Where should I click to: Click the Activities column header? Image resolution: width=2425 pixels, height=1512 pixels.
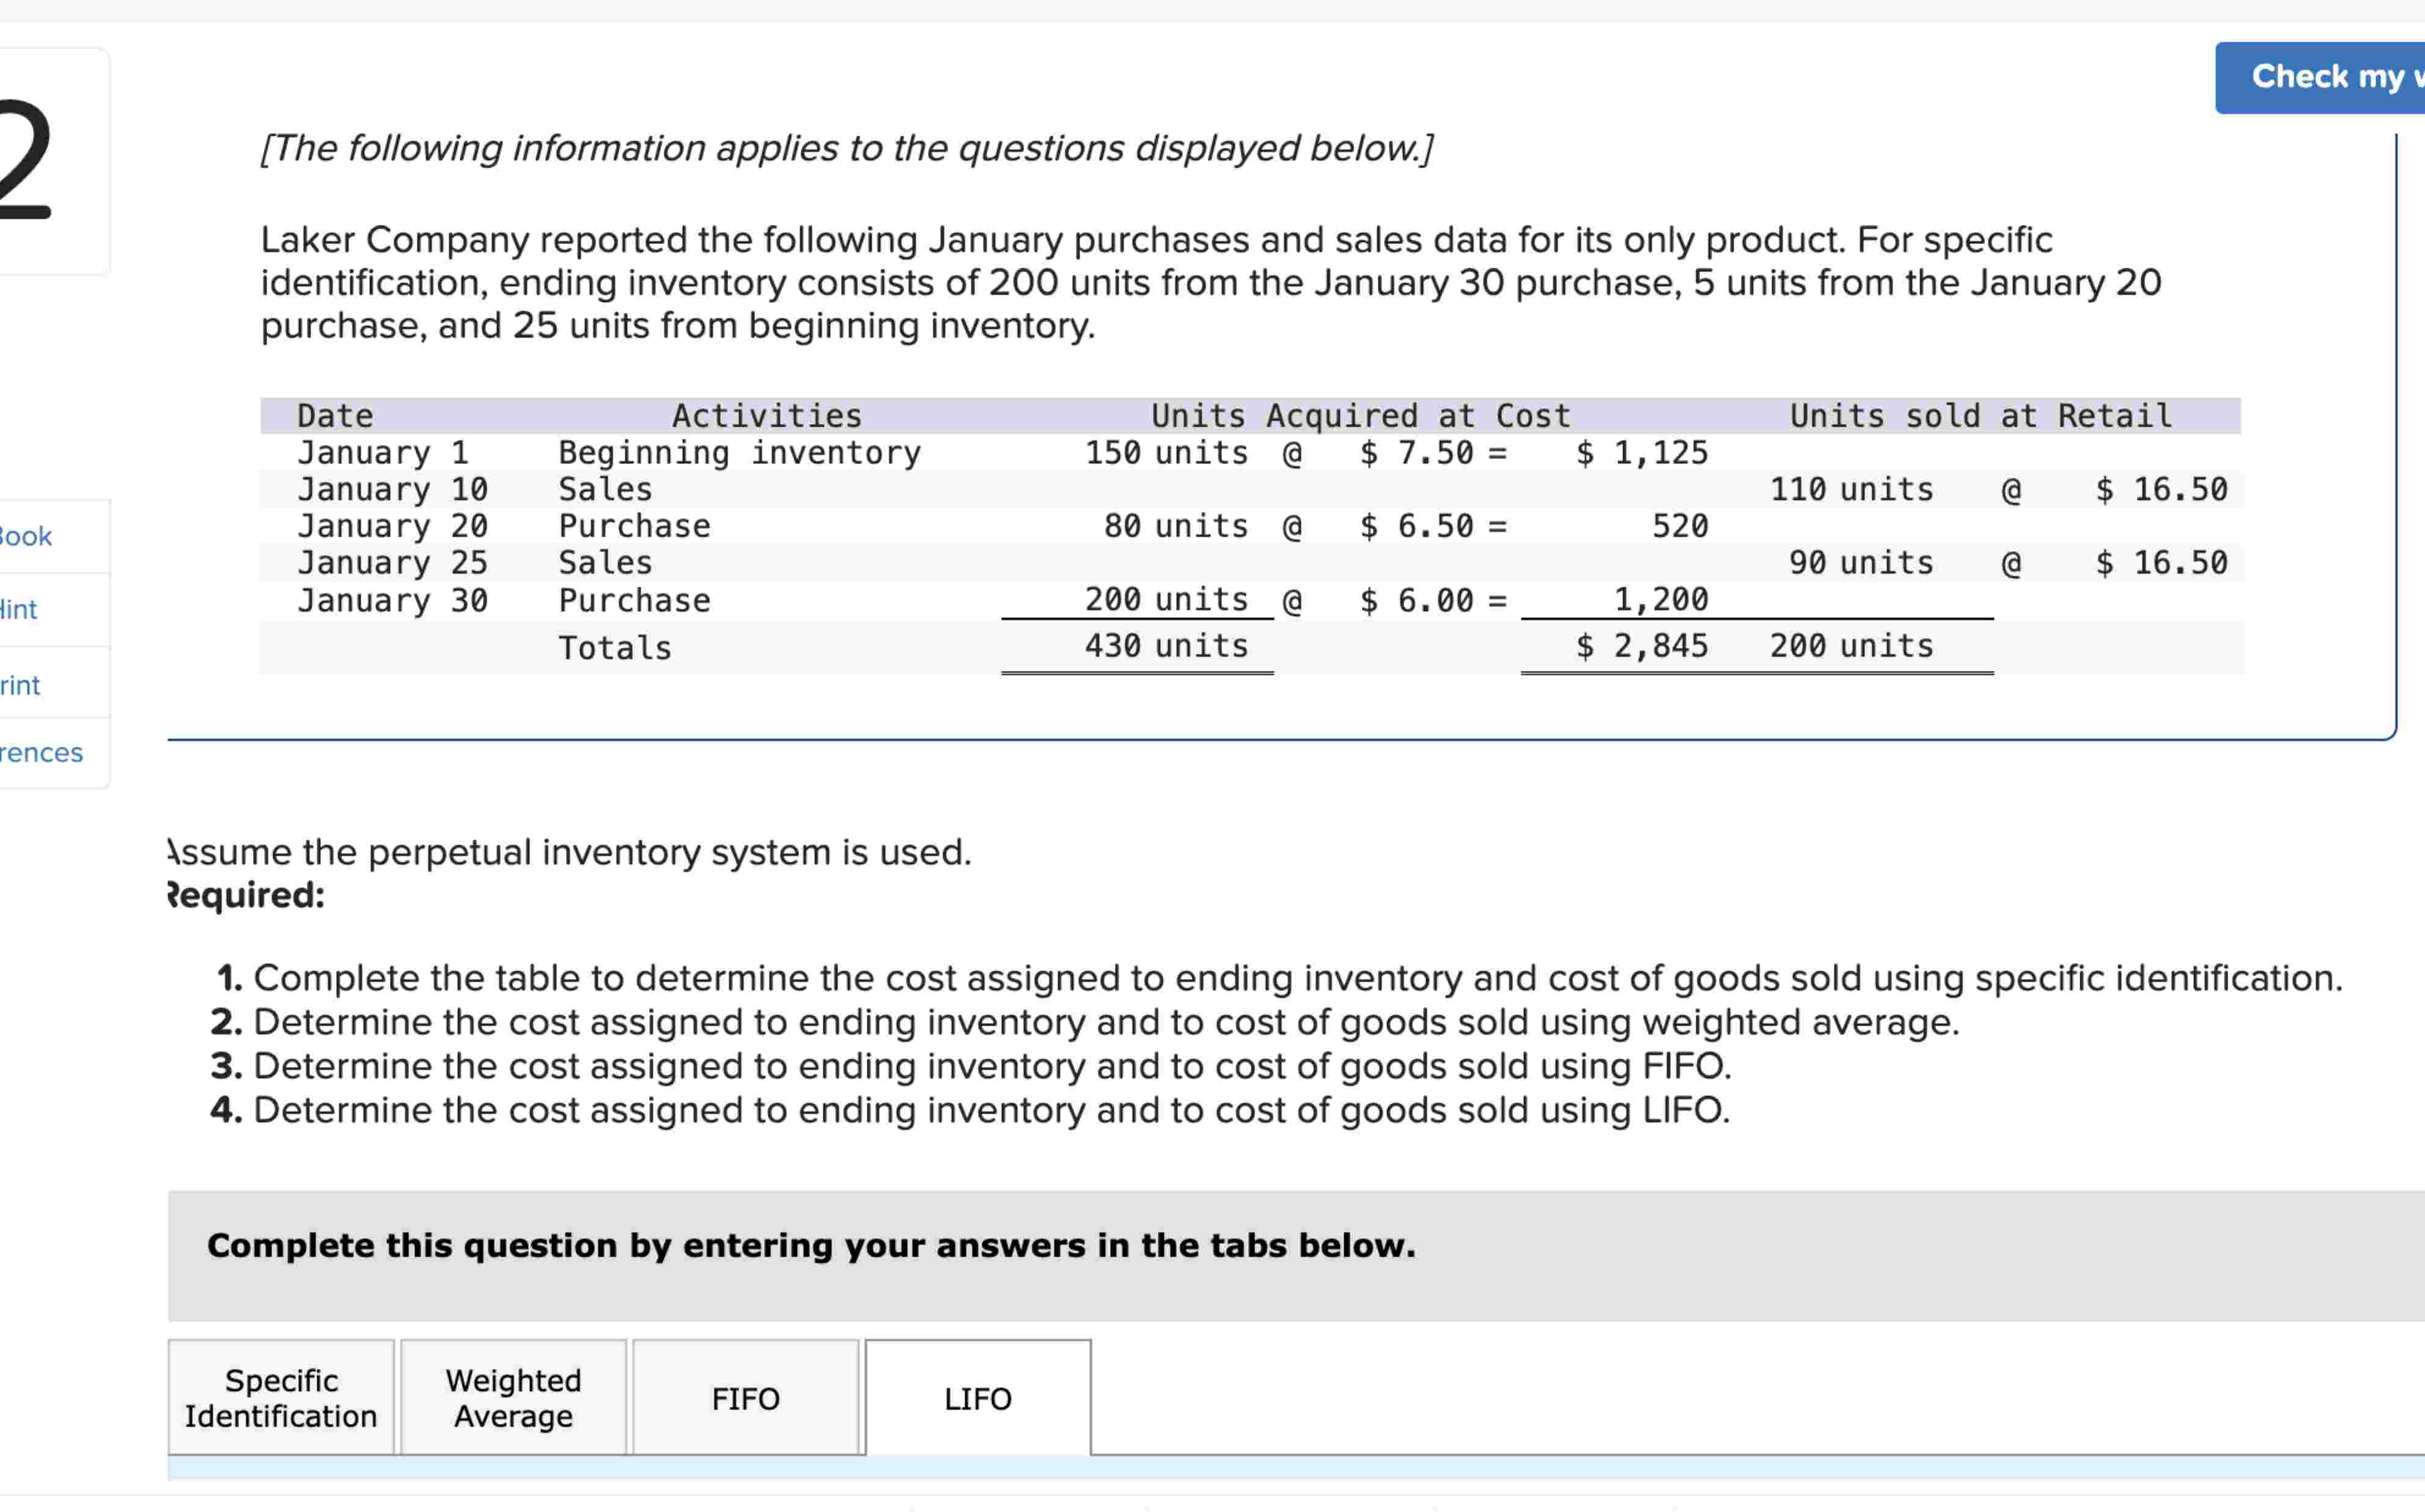766,416
